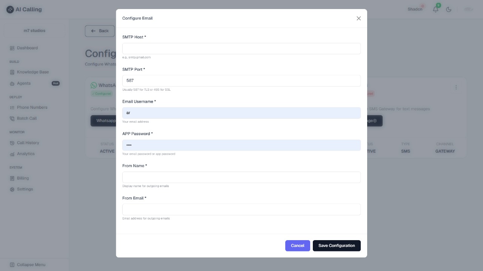Image resolution: width=483 pixels, height=271 pixels.
Task: Open Billing under System
Action: point(23,178)
